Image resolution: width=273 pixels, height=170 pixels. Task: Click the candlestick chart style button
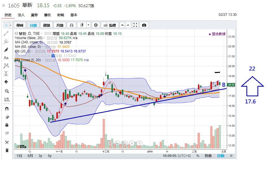tap(82, 25)
